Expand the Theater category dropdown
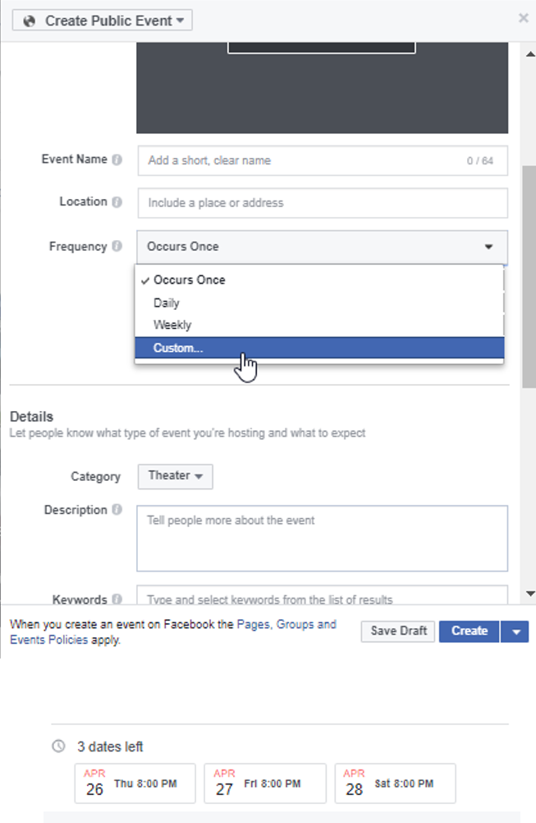 click(x=175, y=476)
